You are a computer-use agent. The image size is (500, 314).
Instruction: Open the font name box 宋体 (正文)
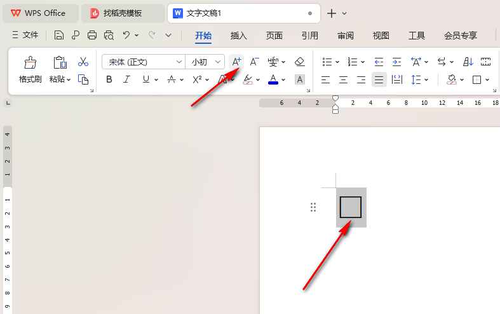pos(144,62)
